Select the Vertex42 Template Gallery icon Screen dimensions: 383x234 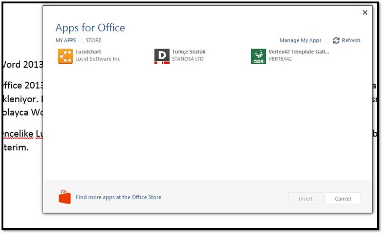pos(258,56)
